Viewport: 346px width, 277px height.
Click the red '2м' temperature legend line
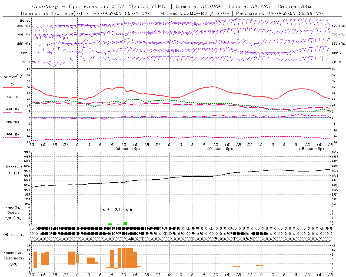coord(12,88)
